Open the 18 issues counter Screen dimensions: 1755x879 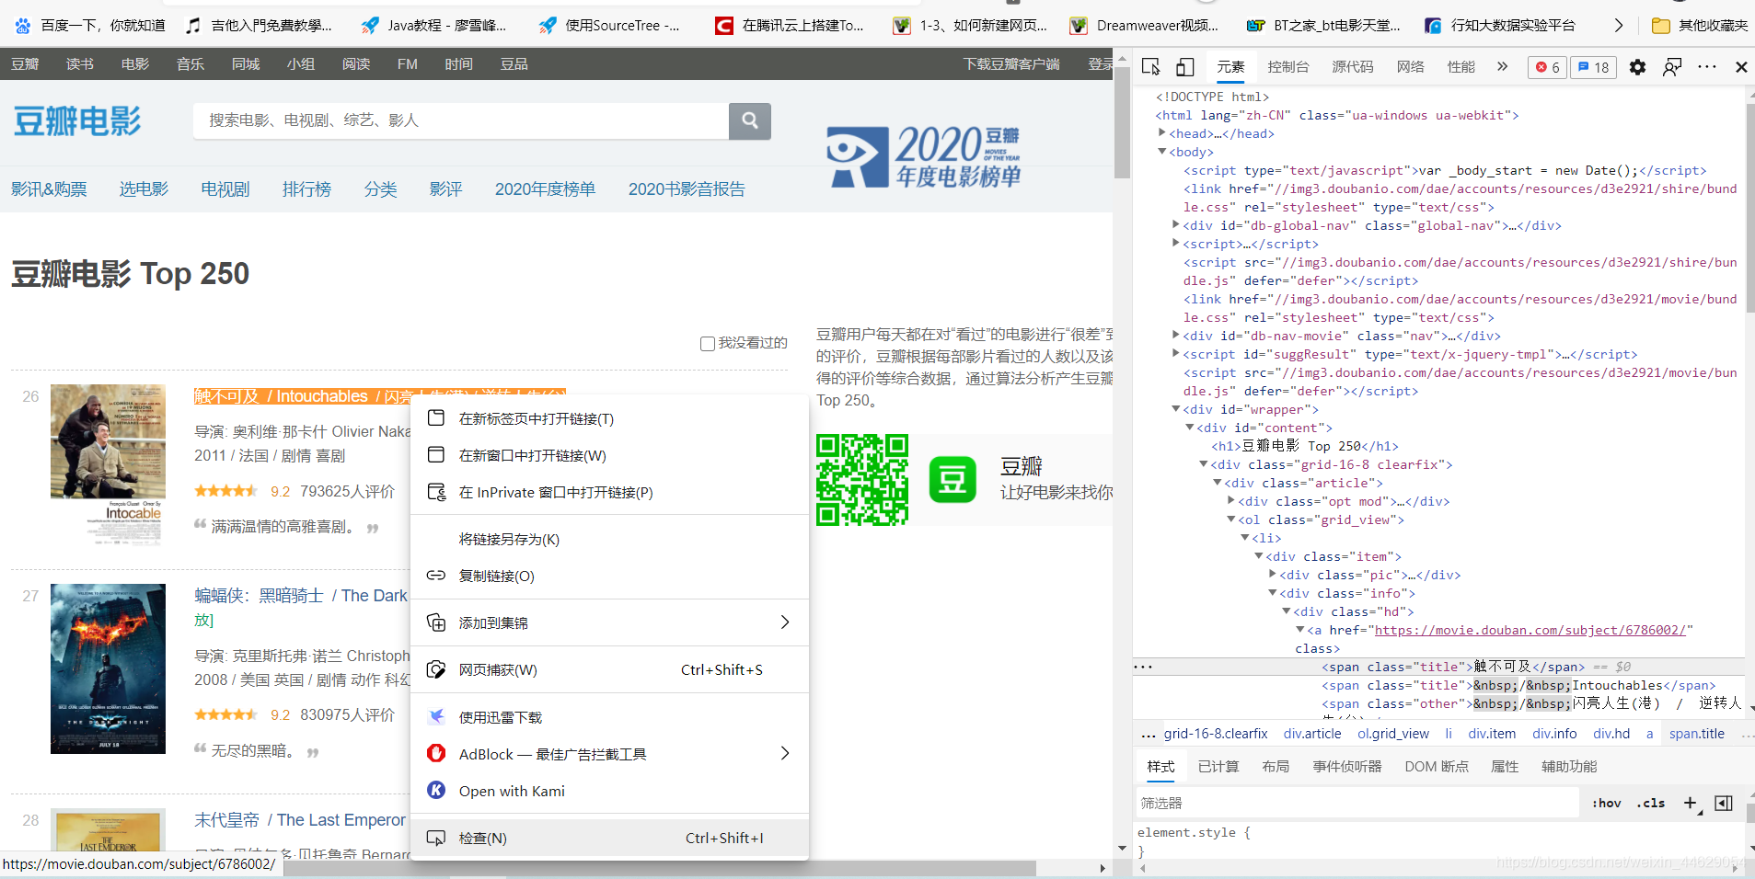tap(1594, 67)
